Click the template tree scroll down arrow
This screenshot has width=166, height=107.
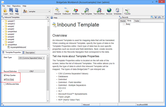tap(48, 49)
